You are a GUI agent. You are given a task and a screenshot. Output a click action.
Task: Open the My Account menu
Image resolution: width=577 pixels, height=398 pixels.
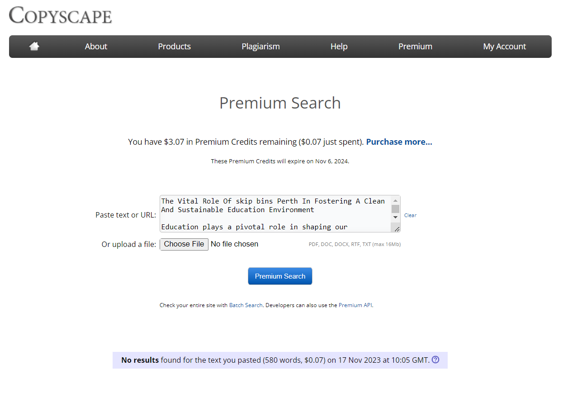[505, 47]
